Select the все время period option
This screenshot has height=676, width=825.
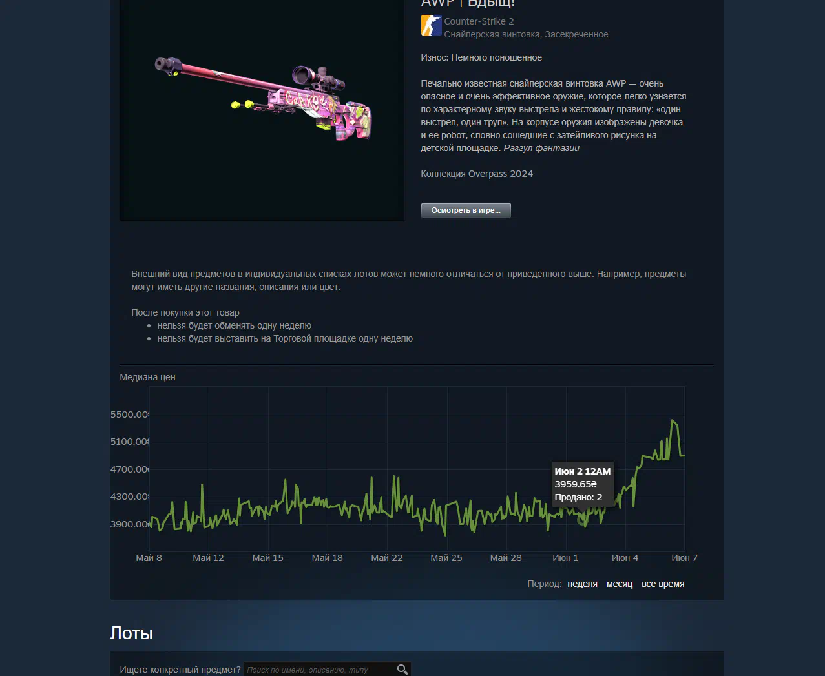[663, 584]
